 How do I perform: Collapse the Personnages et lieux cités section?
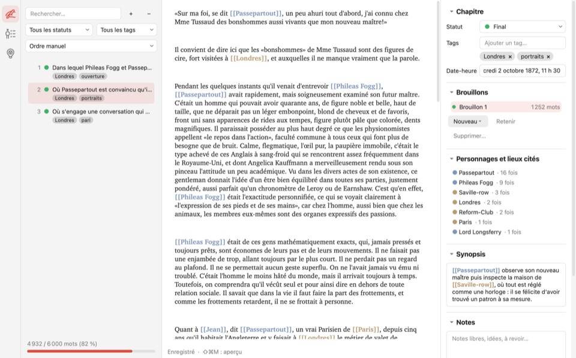pyautogui.click(x=451, y=159)
